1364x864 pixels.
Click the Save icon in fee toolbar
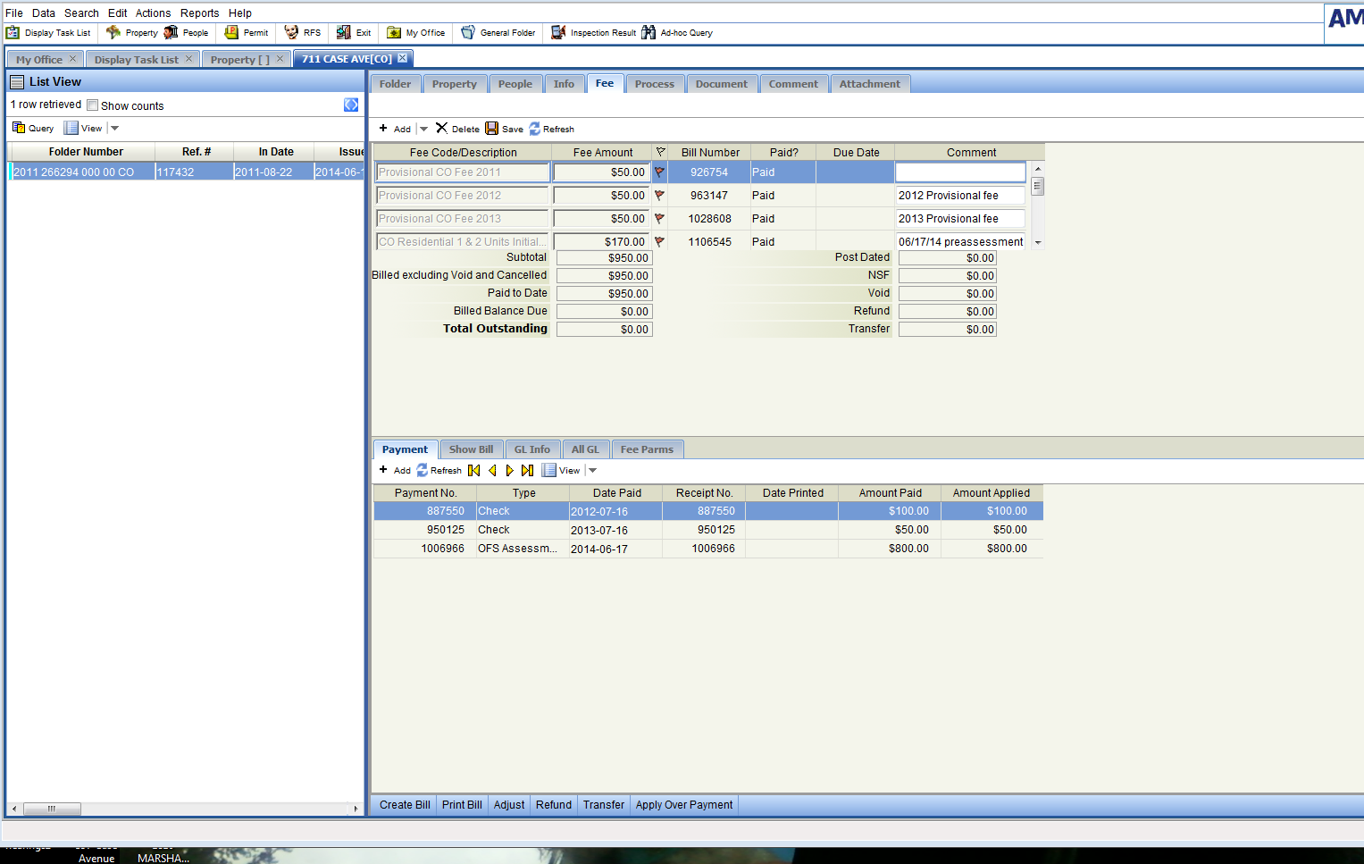click(492, 129)
